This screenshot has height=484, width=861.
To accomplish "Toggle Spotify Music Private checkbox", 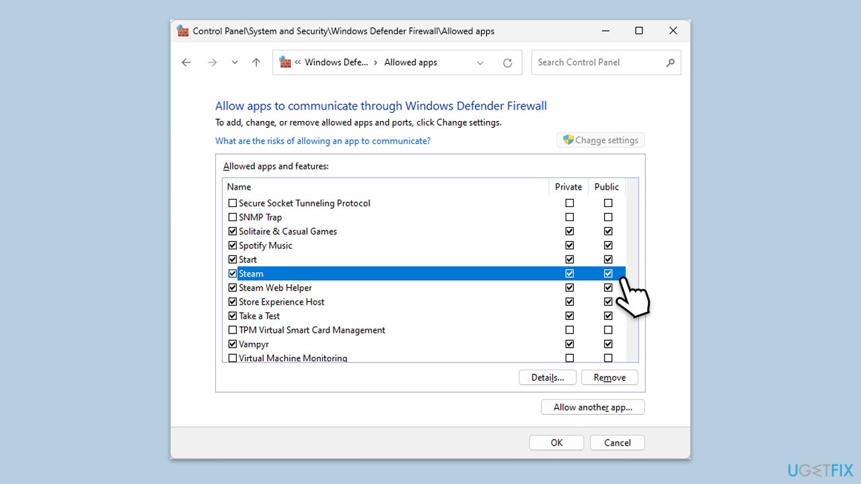I will tap(570, 245).
